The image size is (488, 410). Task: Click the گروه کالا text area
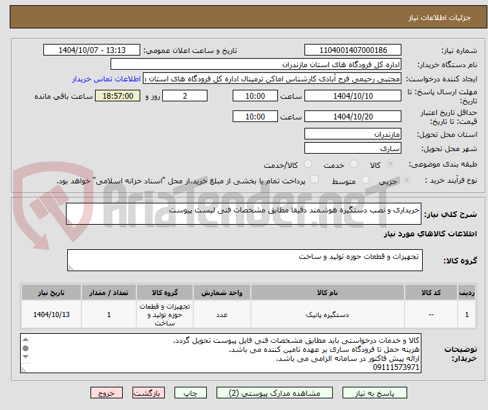coord(244,260)
